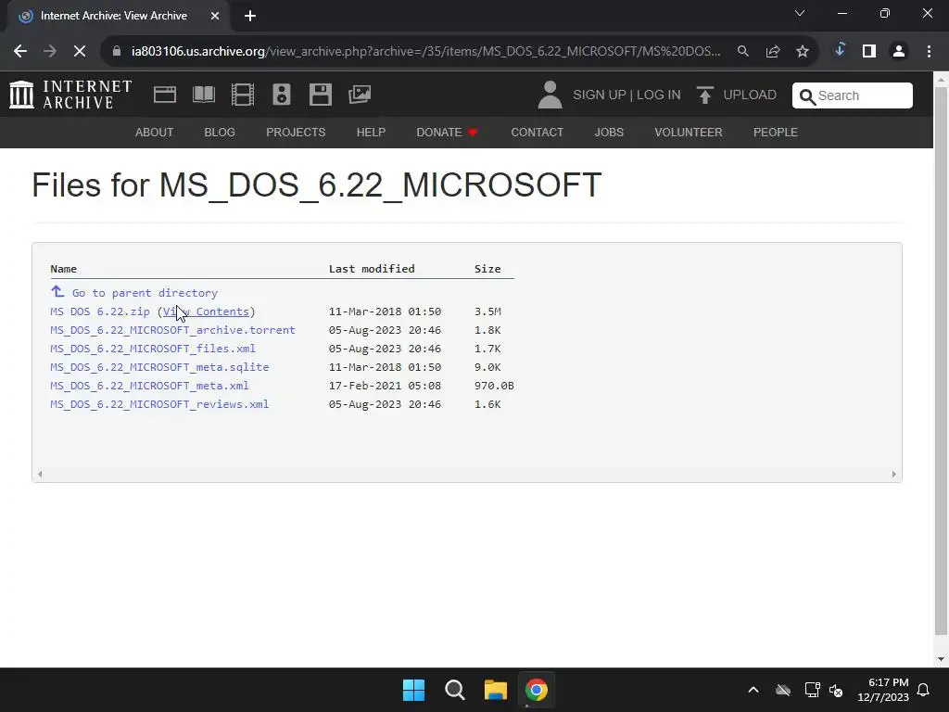Click the LOG IN link
The height and width of the screenshot is (712, 949).
[659, 95]
